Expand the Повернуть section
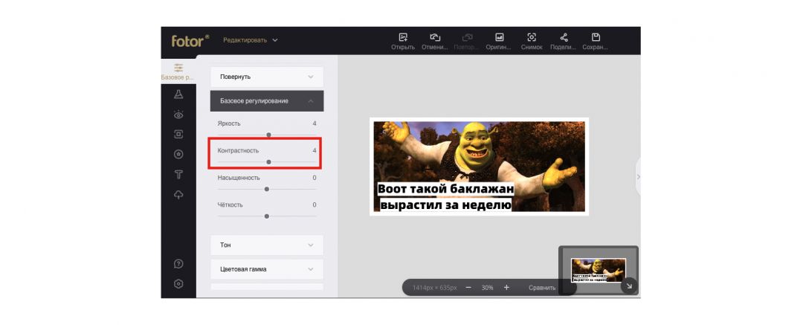The image size is (803, 325). point(267,77)
